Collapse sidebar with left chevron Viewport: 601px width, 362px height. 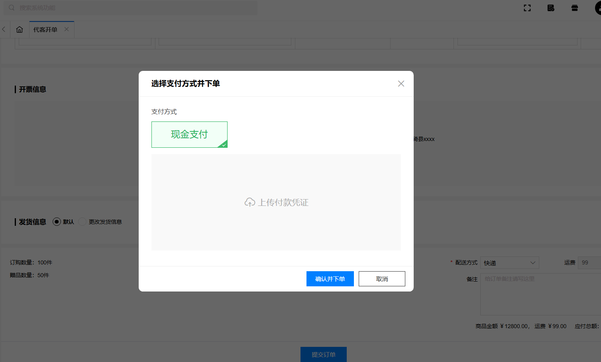[x=4, y=29]
